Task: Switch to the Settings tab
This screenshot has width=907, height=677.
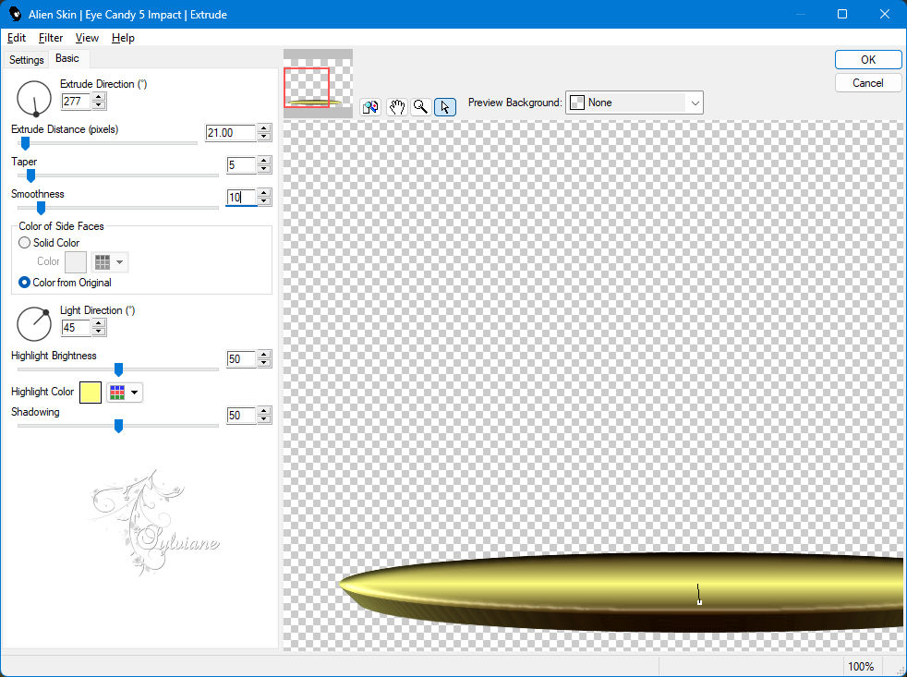Action: point(26,60)
